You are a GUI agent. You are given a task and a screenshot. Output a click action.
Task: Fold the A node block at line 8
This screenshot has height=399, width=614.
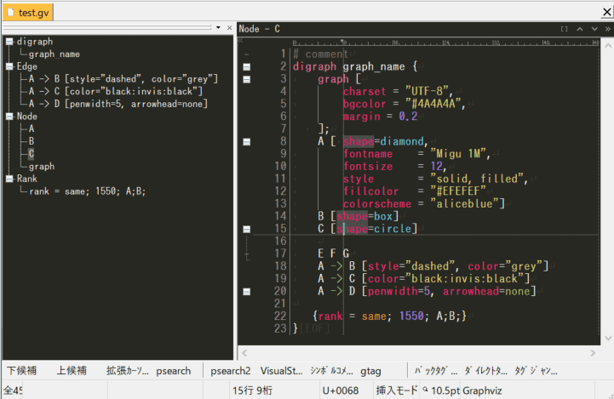[x=247, y=141]
